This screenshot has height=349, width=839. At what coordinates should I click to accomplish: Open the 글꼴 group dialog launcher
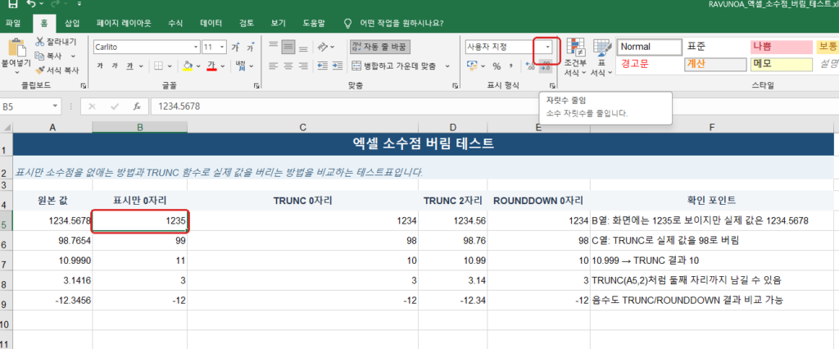click(x=256, y=86)
